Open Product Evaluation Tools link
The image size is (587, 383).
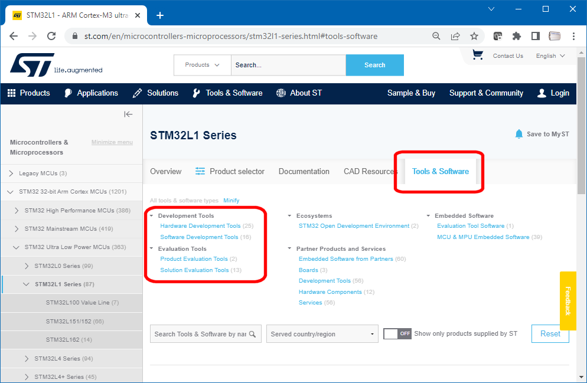(194, 259)
